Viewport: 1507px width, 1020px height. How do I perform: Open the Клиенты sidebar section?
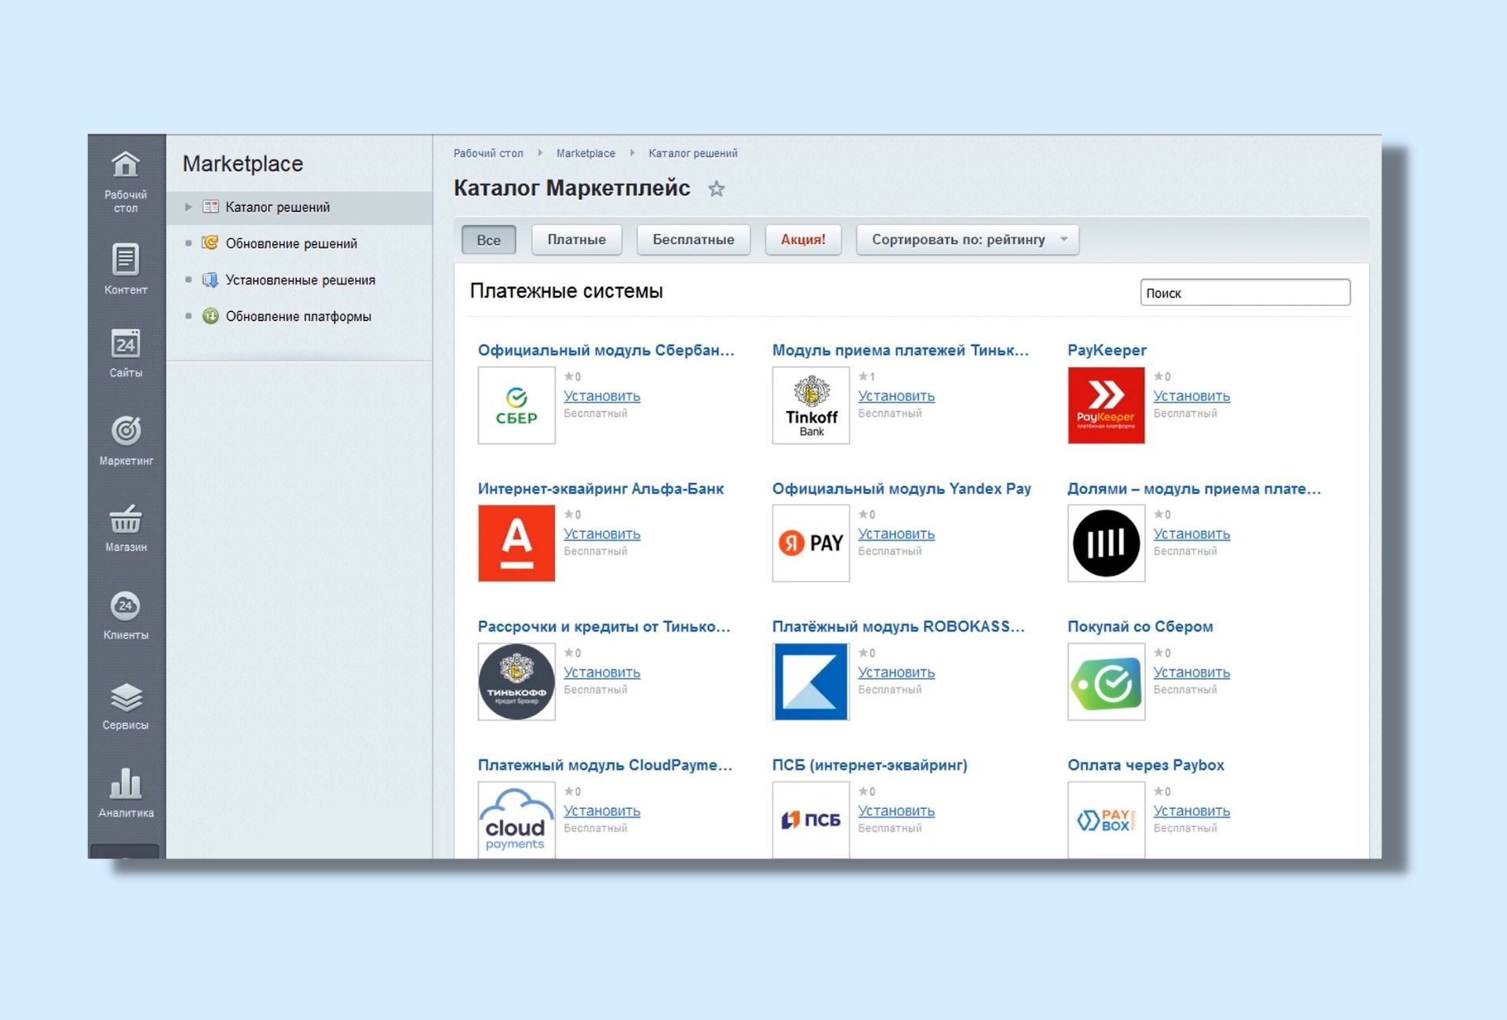pyautogui.click(x=126, y=615)
